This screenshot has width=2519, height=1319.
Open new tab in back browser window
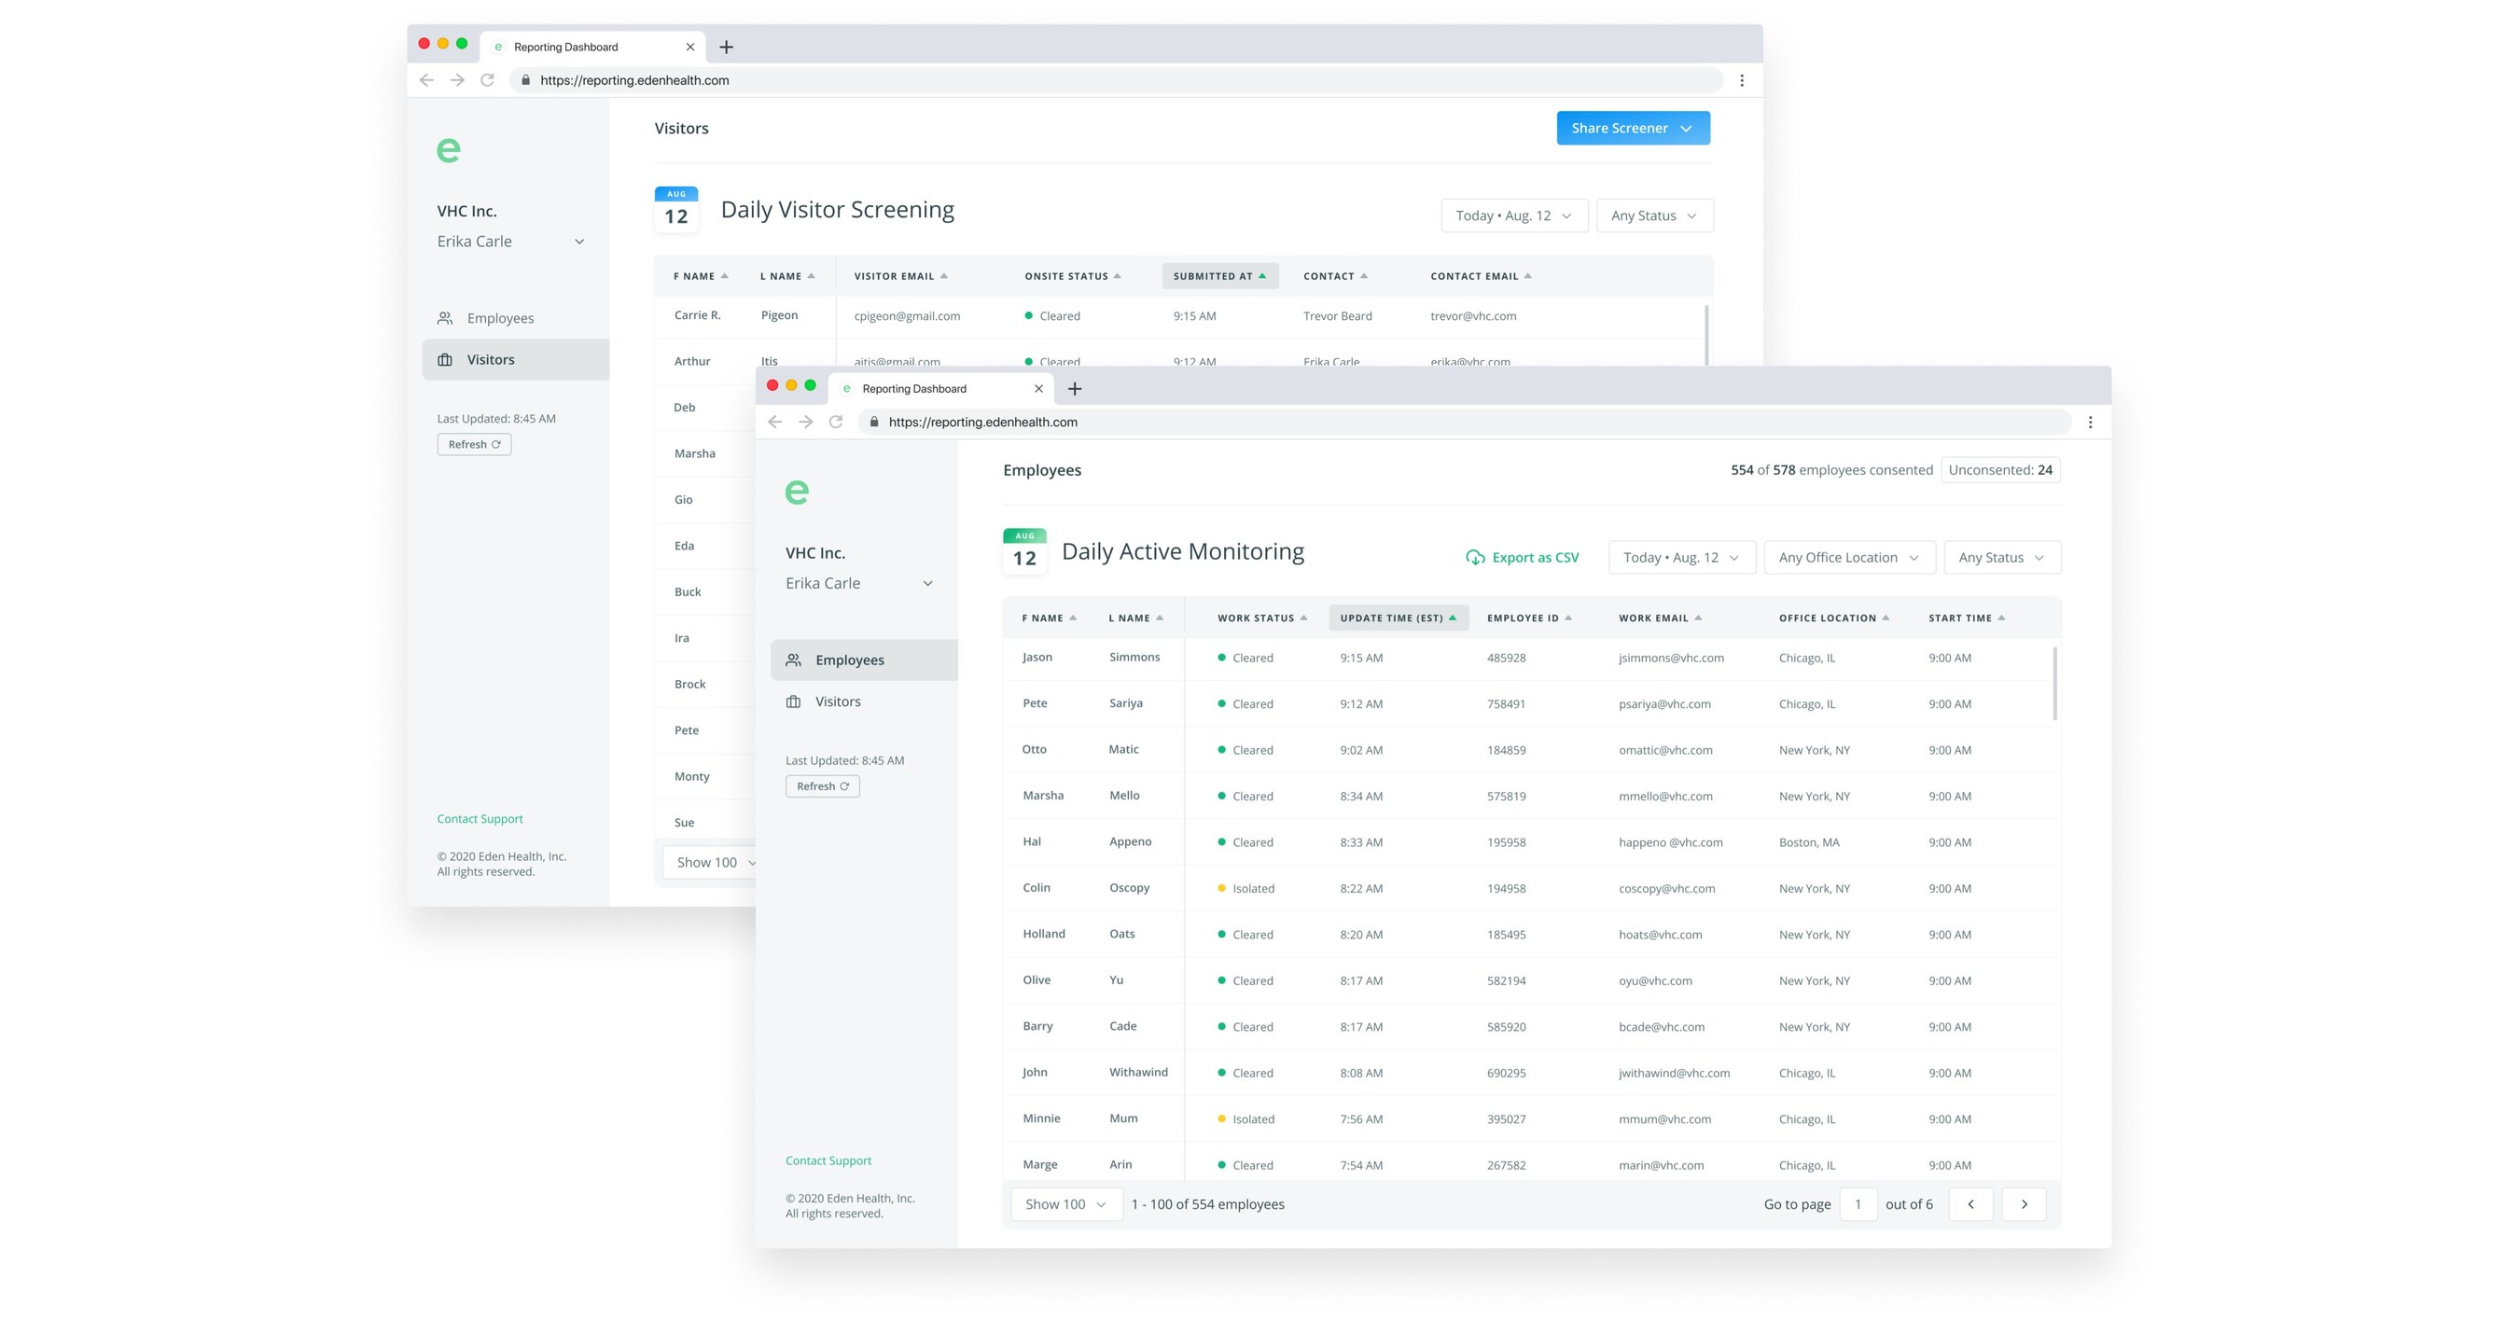726,47
